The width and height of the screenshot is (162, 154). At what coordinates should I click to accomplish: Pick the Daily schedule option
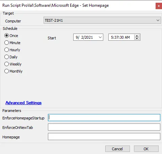coord(6,57)
